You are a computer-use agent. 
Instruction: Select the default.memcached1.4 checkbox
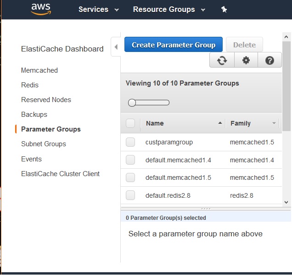point(130,160)
